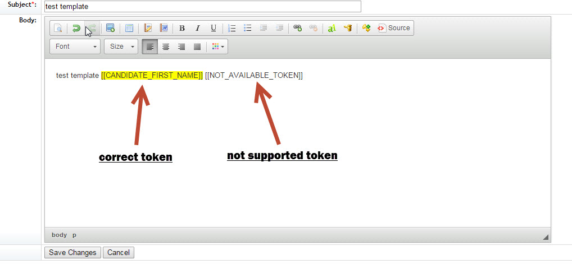The height and width of the screenshot is (264, 572).
Task: Toggle bold formatting
Action: coord(182,28)
